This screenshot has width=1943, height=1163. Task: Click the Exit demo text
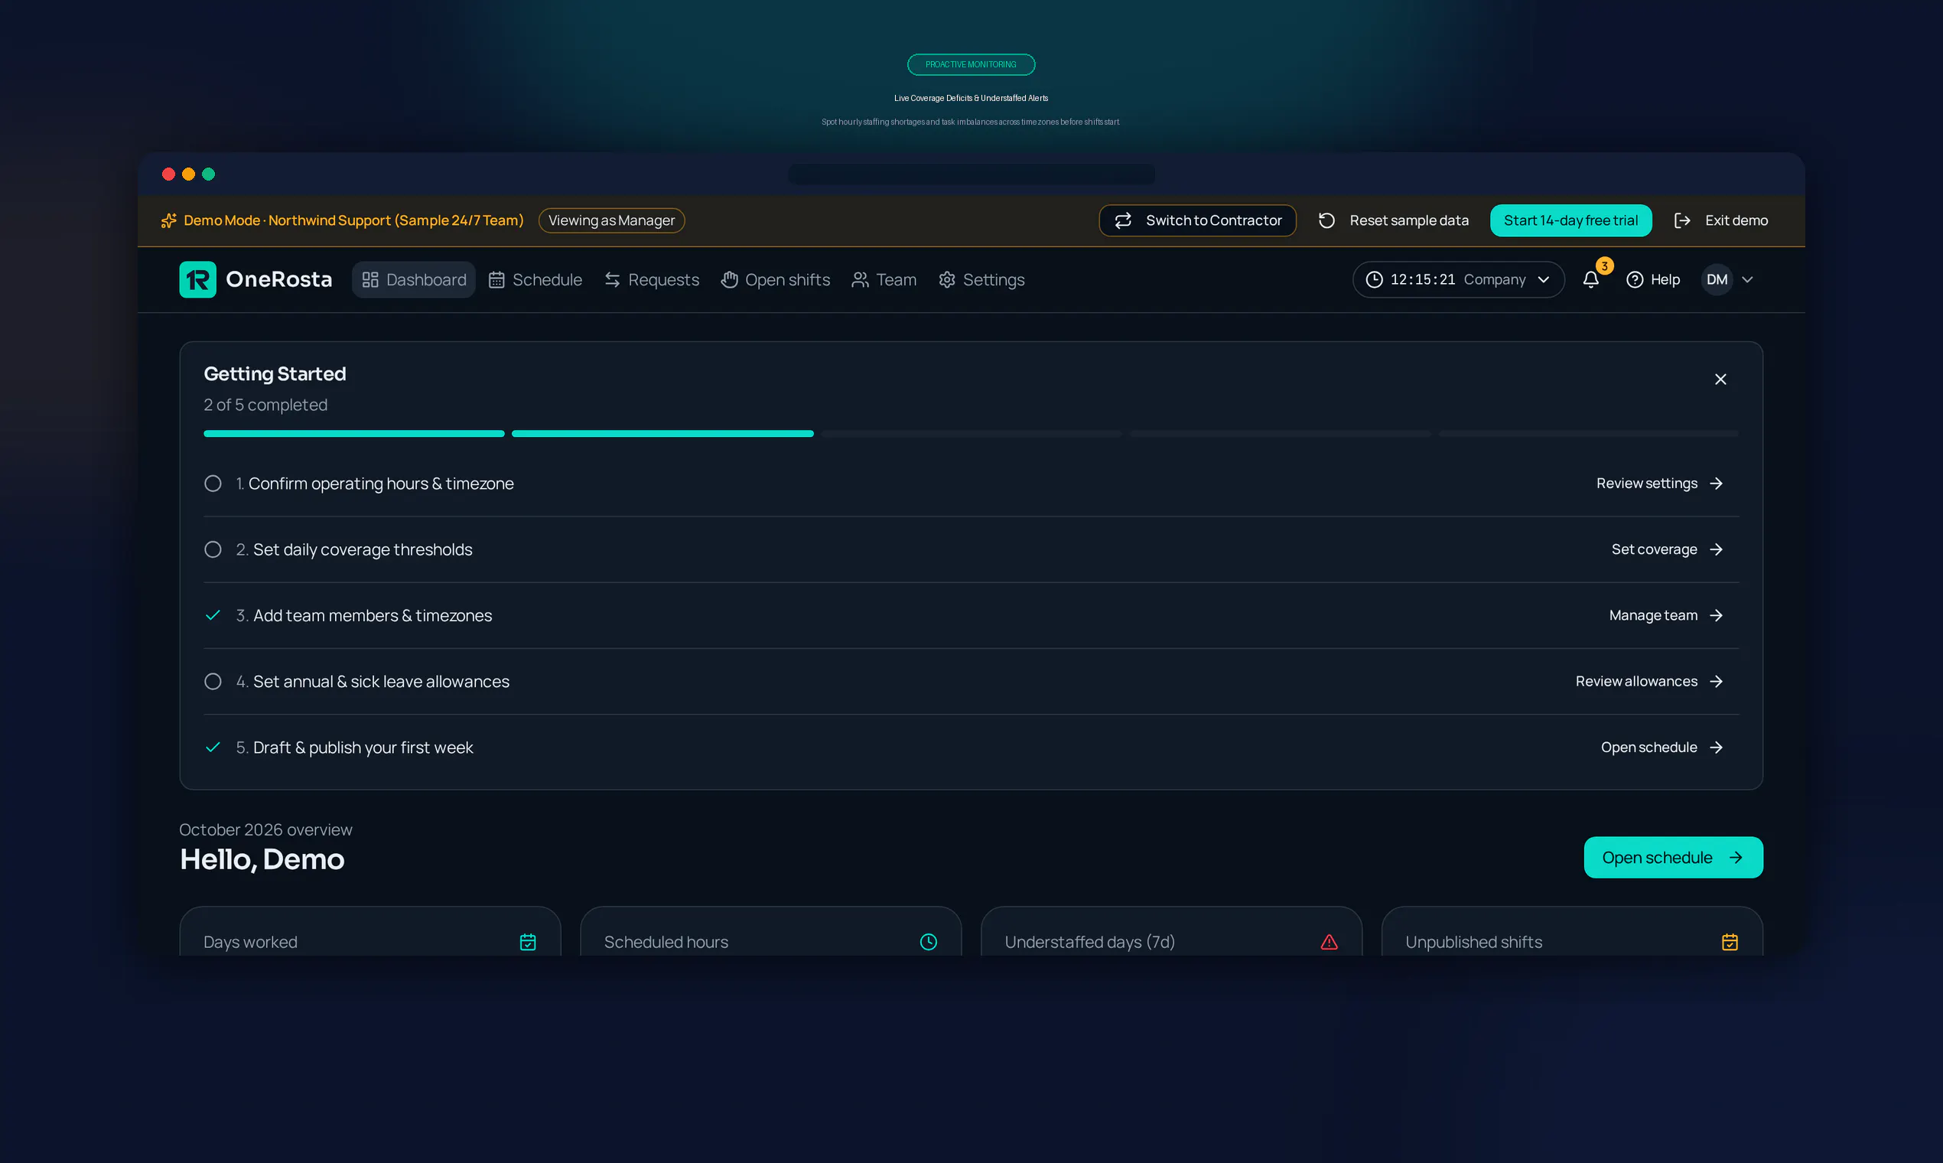[1736, 221]
